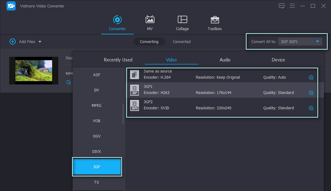Select the MPEG format in sidebar

pyautogui.click(x=96, y=106)
